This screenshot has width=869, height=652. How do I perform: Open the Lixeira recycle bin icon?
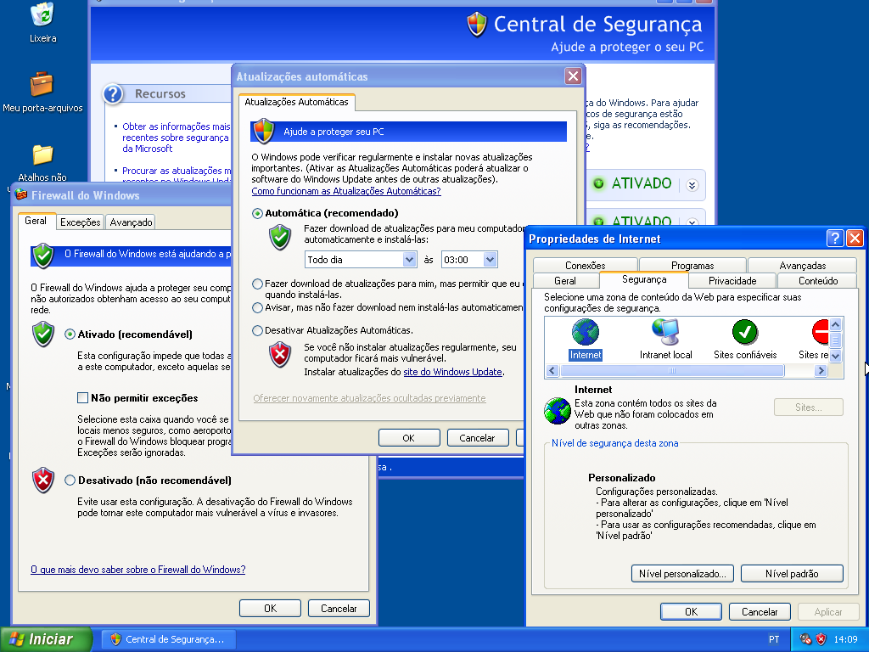pos(42,14)
